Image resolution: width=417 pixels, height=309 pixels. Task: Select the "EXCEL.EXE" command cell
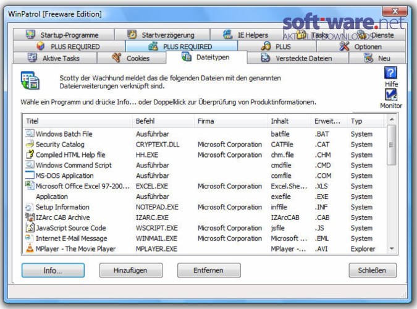coord(152,186)
